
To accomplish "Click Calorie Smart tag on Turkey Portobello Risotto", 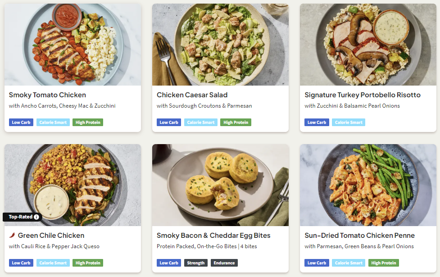I will coord(349,123).
